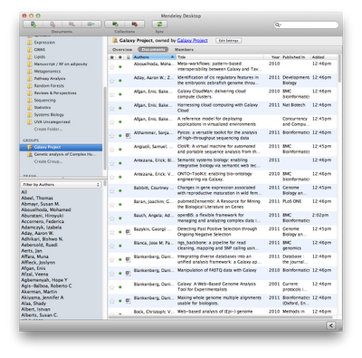Click the document list vertical scrollbar
362x358 pixels.
(x=339, y=69)
